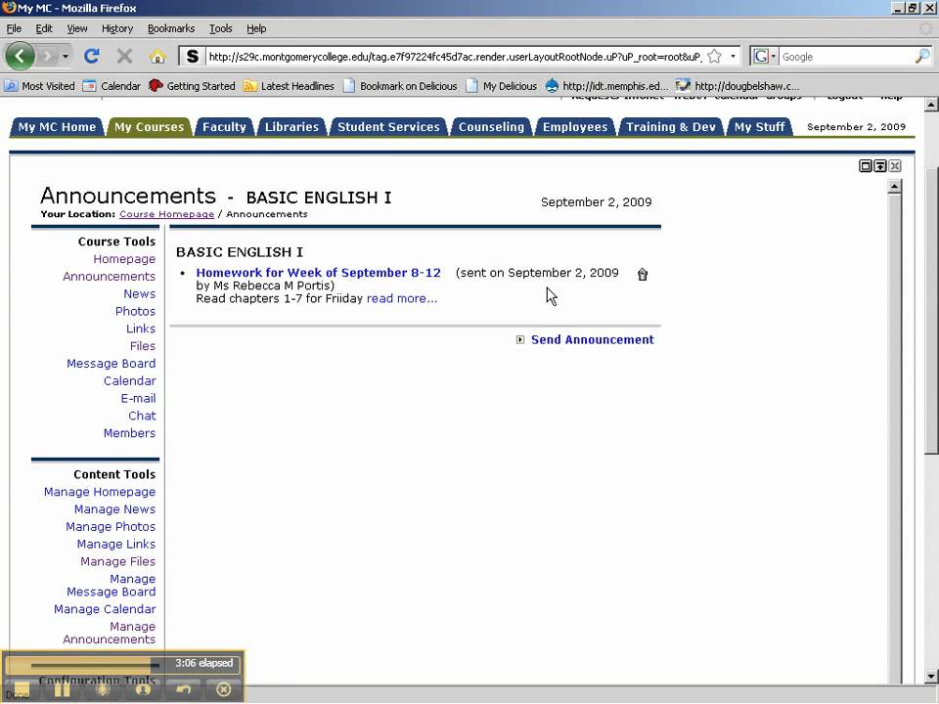
Task: Delete the announcement with trash icon
Action: tap(642, 274)
